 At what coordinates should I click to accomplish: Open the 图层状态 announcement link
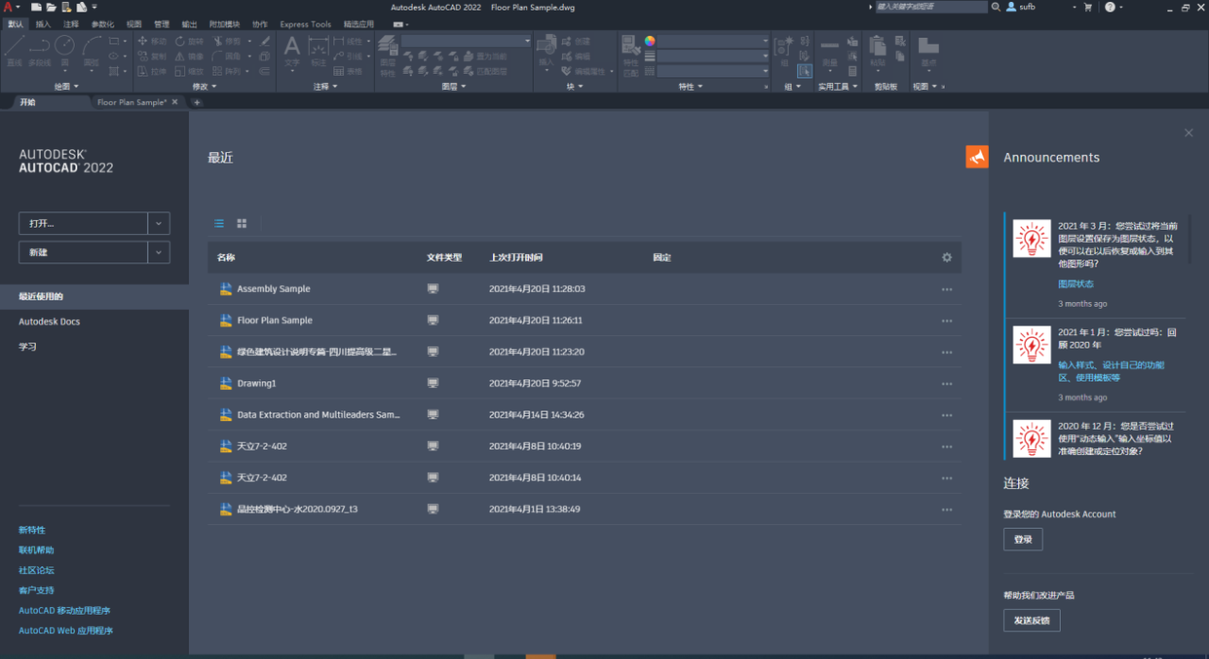[x=1076, y=283]
